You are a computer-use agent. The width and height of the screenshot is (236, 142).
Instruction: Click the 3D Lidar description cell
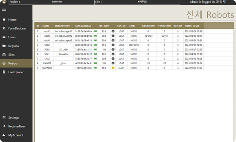tap(63, 49)
